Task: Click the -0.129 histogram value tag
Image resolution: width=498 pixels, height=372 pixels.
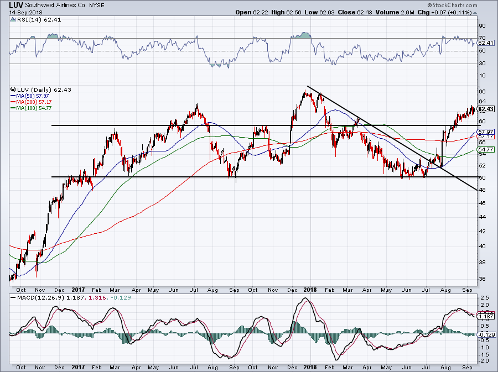Action: click(485, 334)
